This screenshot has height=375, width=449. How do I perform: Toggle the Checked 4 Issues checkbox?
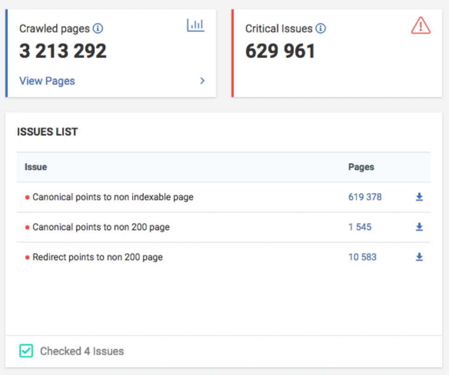pos(26,351)
